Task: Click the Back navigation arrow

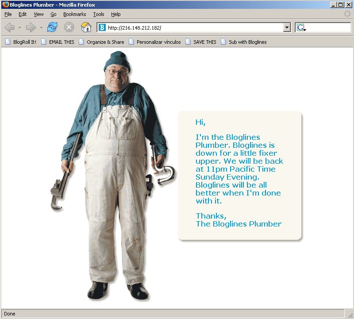Action: (x=9, y=27)
